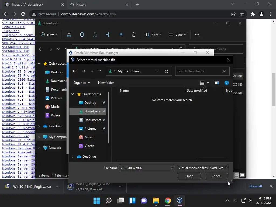Expand OneDrive in the dialog sidebar

[73, 157]
